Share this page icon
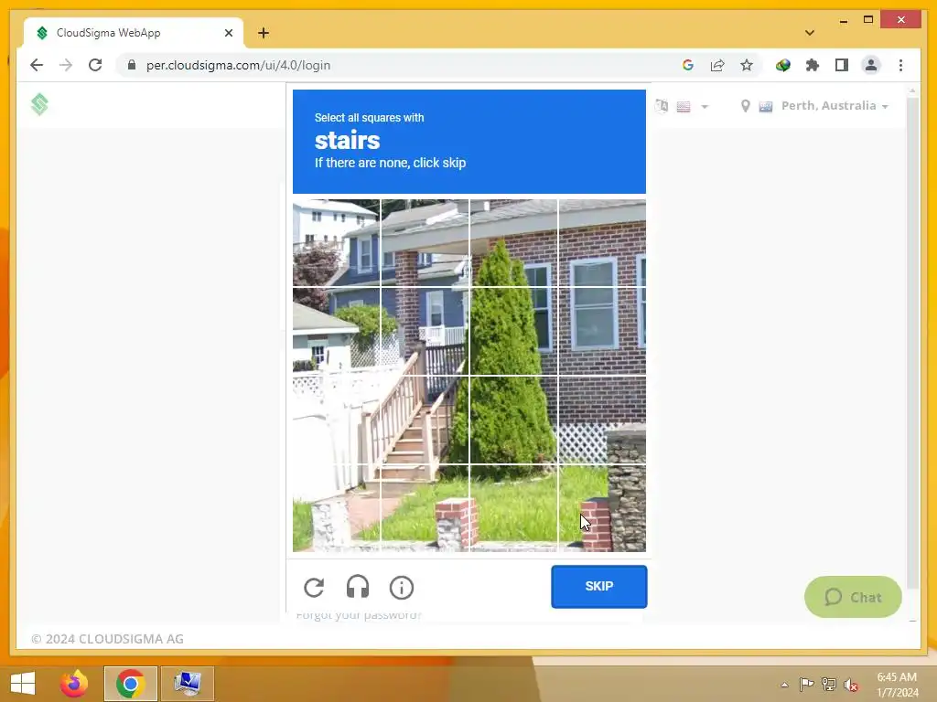937x702 pixels. (x=717, y=65)
